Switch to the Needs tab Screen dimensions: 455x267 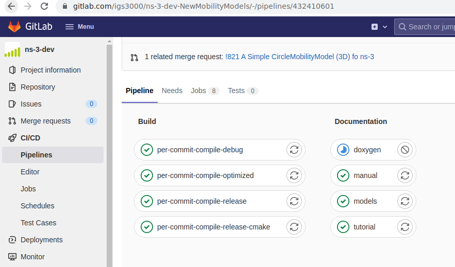[x=172, y=91]
